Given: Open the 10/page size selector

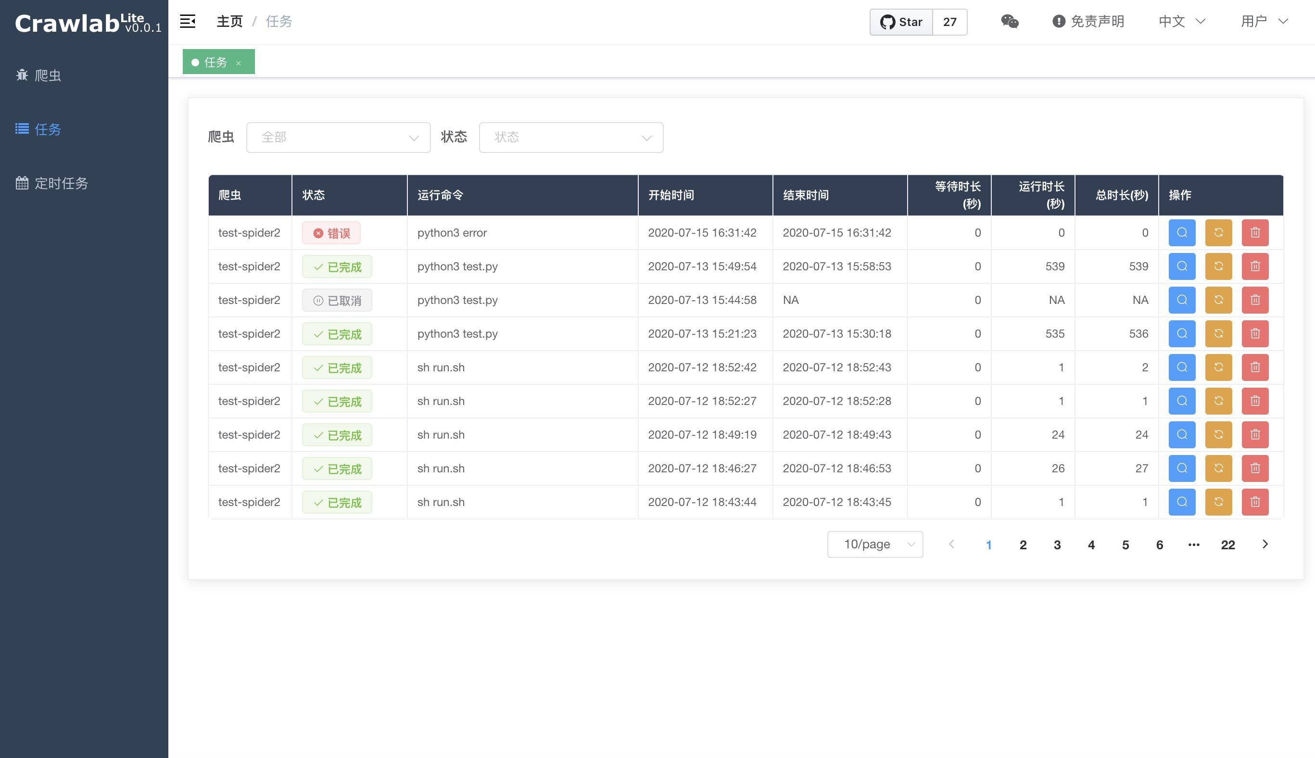Looking at the screenshot, I should click(874, 544).
